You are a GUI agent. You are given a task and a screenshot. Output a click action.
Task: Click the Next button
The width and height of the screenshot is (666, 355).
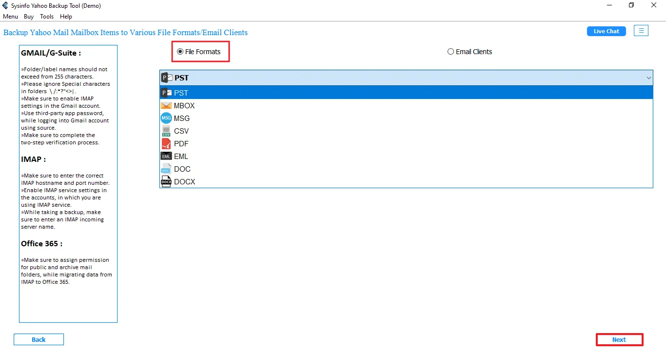[x=619, y=339]
